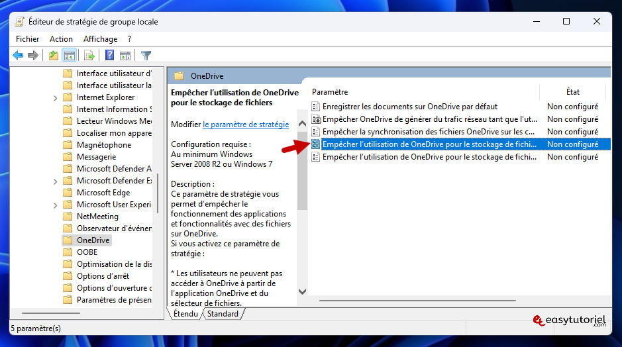Select Optimisation de la distribution tree item

pos(114,264)
